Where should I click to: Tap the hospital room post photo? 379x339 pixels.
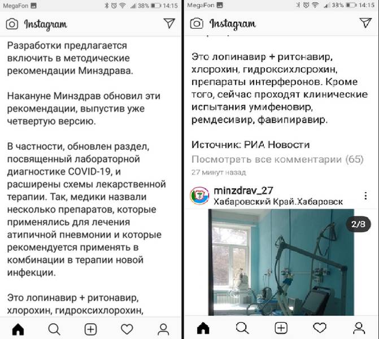[281, 262]
